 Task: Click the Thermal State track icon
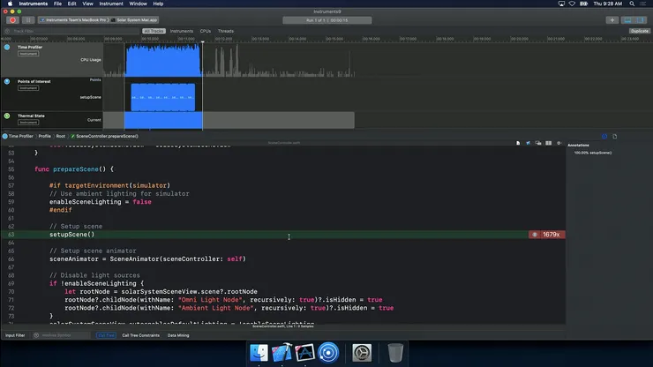pyautogui.click(x=8, y=116)
